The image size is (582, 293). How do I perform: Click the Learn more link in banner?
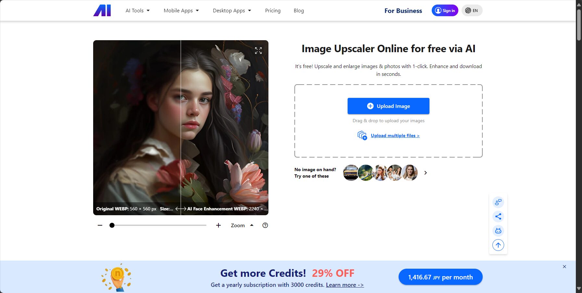[345, 285]
